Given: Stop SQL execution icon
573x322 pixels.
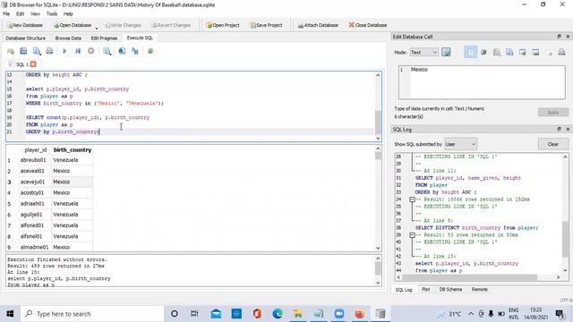Looking at the screenshot, I should (x=91, y=51).
